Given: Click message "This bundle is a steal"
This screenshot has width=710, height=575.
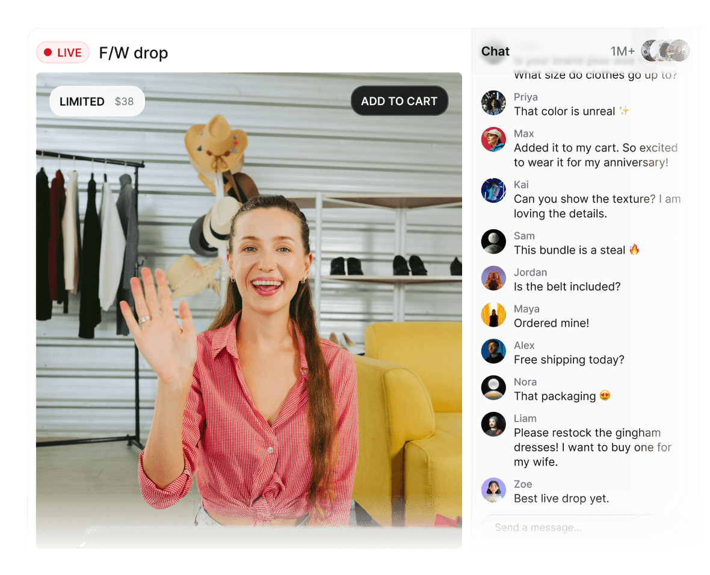Looking at the screenshot, I should coord(576,250).
